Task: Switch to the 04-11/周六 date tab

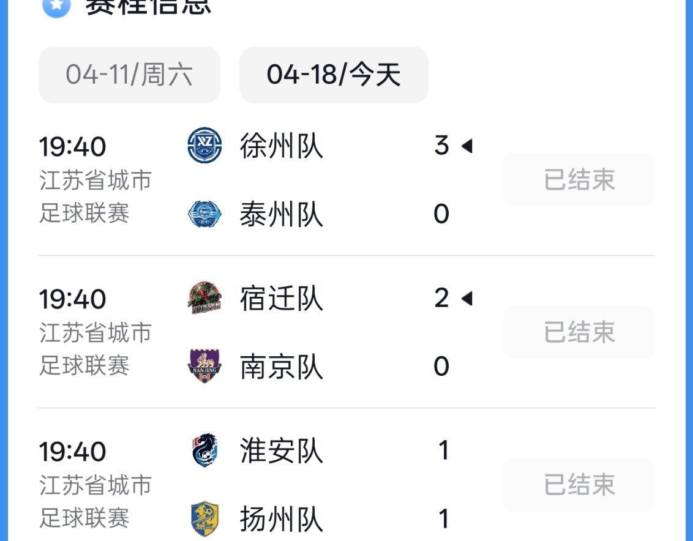Action: coord(129,75)
